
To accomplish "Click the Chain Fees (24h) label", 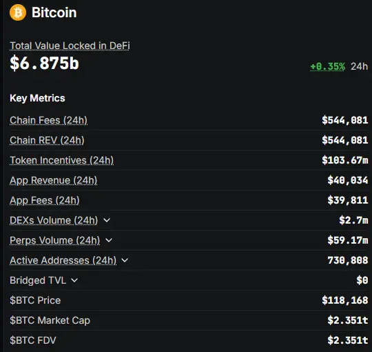I will (49, 120).
